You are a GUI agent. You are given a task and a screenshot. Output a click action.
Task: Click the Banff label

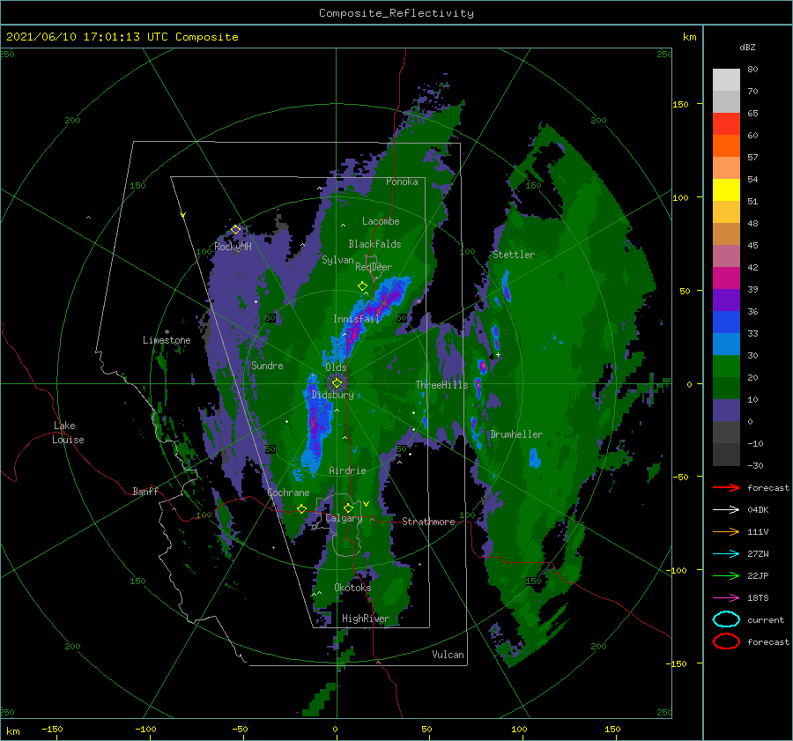click(x=145, y=492)
